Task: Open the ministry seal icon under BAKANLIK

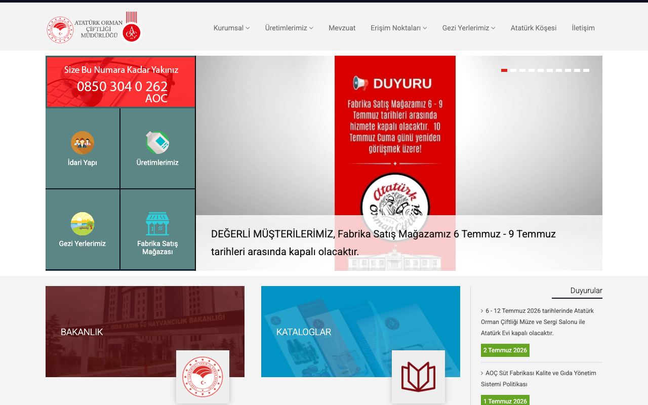Action: [x=202, y=377]
